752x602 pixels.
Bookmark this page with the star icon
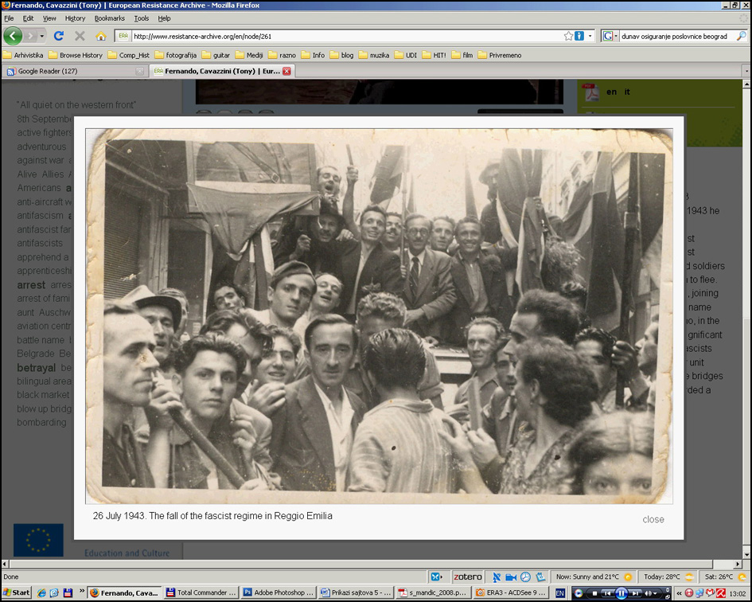(x=568, y=36)
